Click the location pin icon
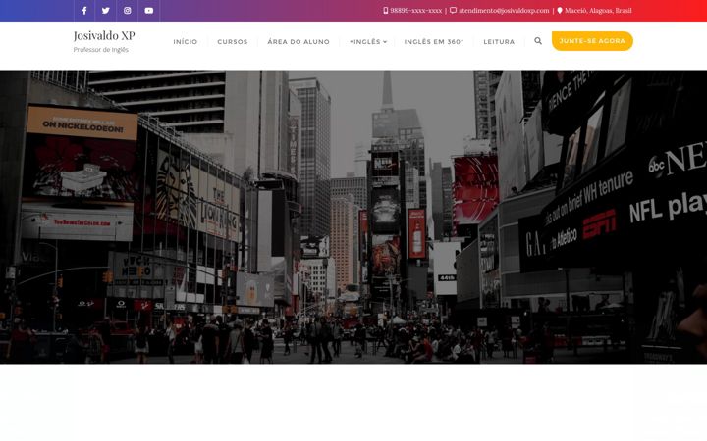The image size is (707, 441). click(560, 11)
